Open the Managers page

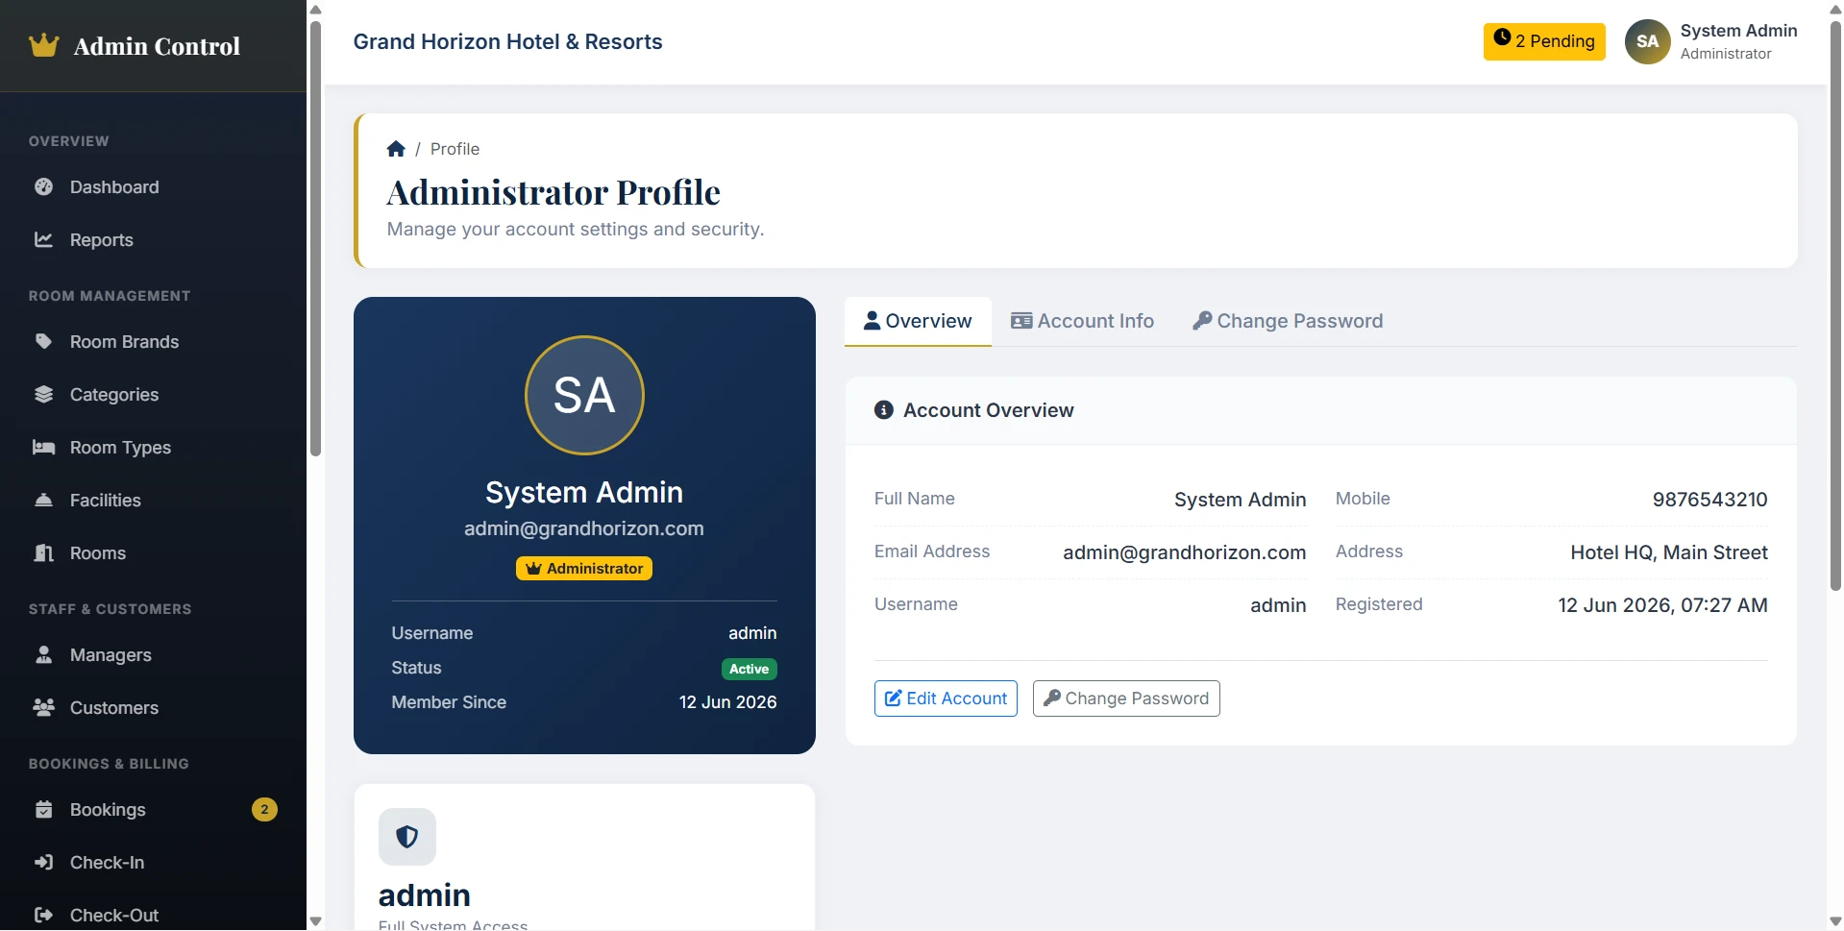[x=154, y=654]
